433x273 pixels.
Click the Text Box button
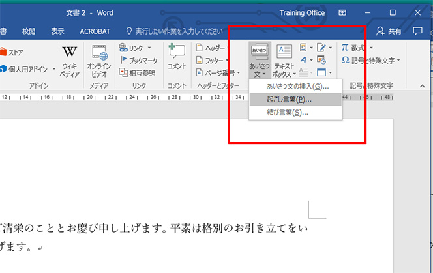284,60
